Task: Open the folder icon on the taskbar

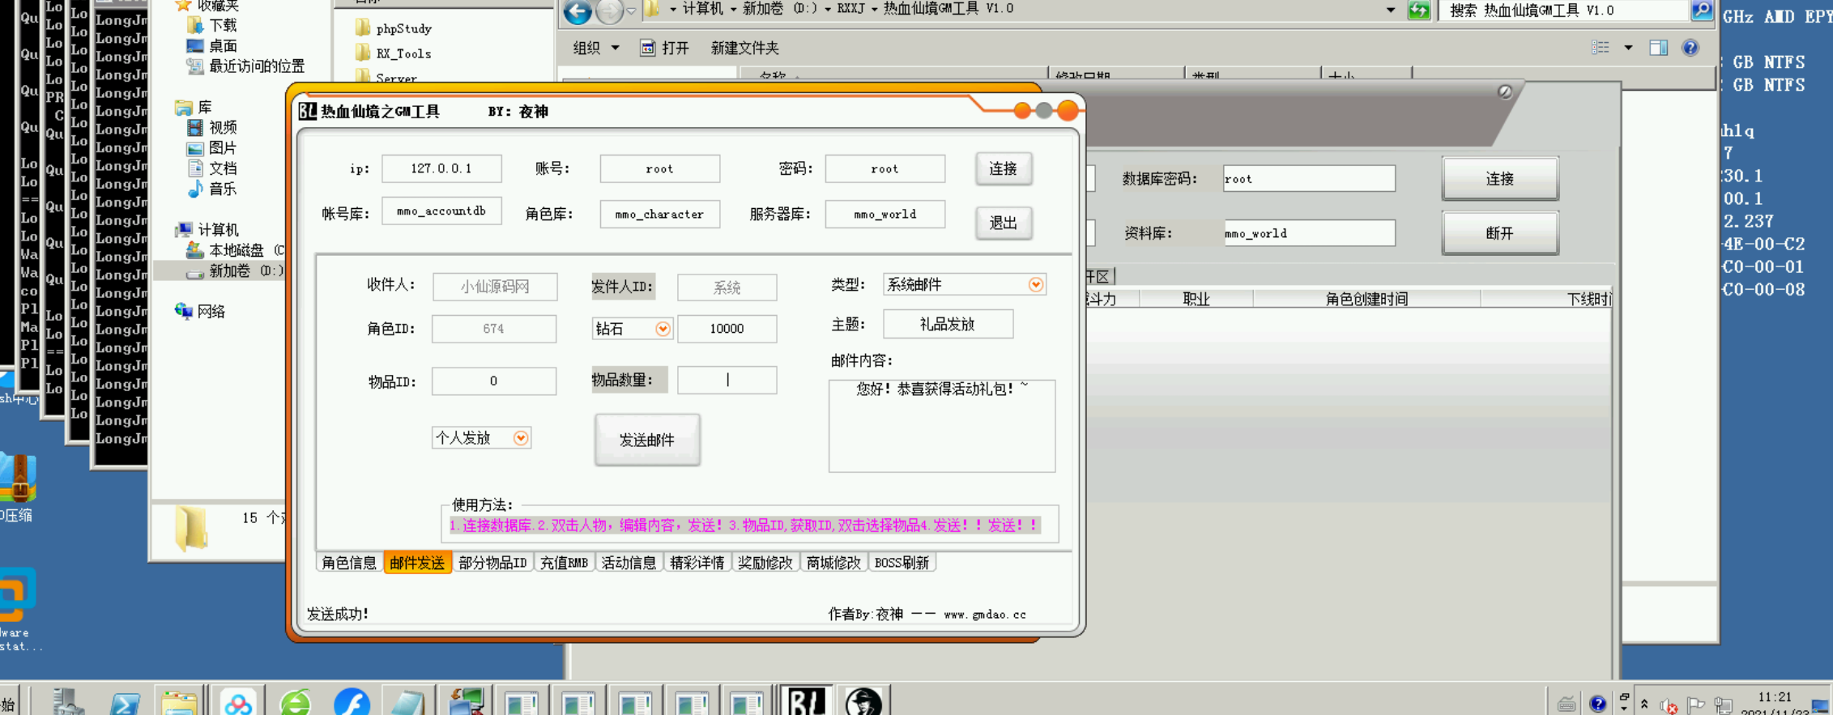Action: click(180, 703)
